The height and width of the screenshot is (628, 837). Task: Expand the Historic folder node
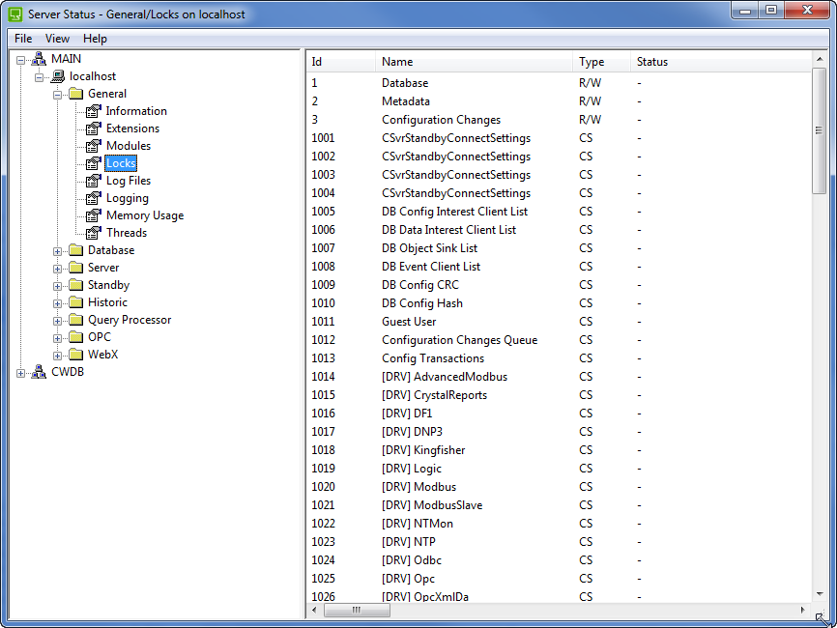57,303
